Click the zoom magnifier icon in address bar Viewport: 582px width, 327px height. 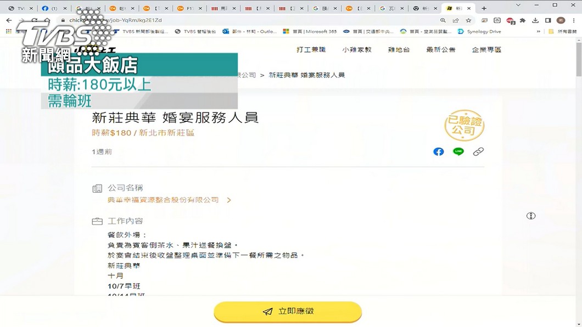tap(443, 20)
